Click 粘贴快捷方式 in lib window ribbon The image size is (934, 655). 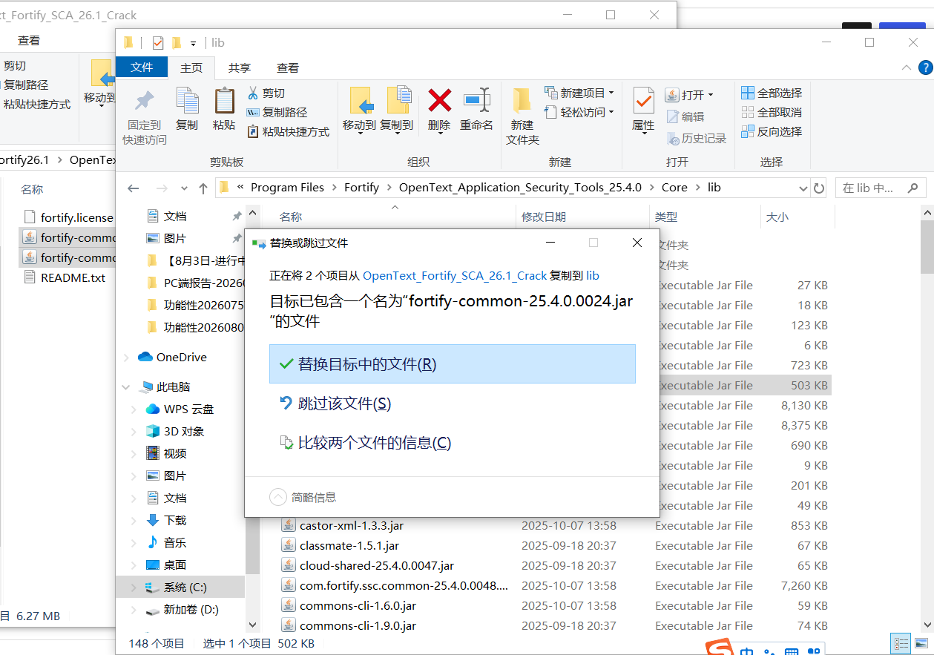[x=288, y=131]
